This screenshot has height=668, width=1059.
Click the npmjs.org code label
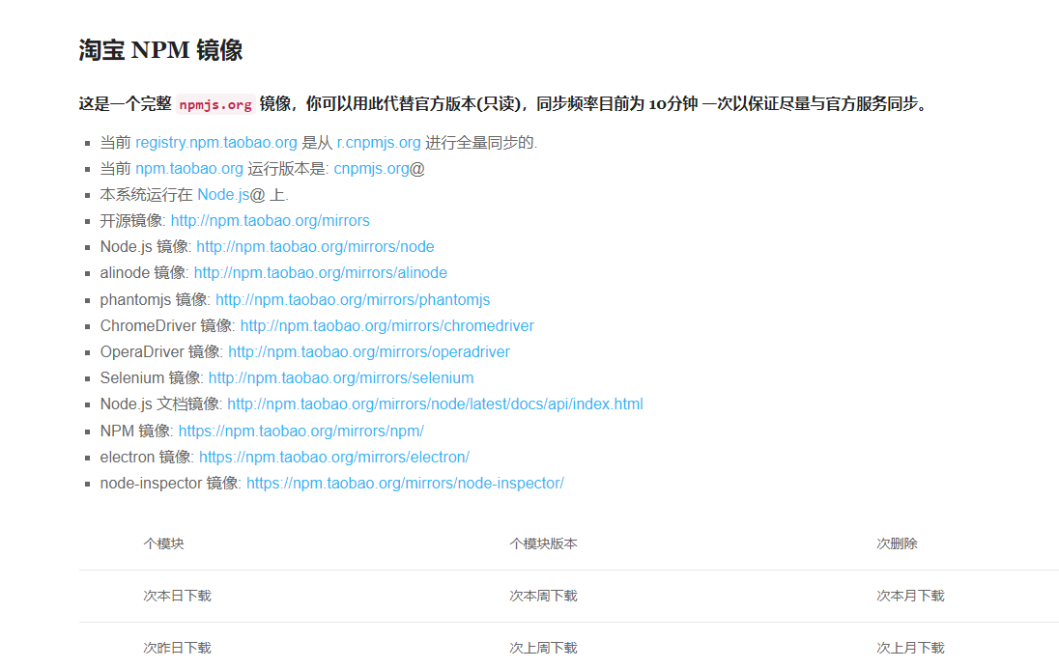215,104
